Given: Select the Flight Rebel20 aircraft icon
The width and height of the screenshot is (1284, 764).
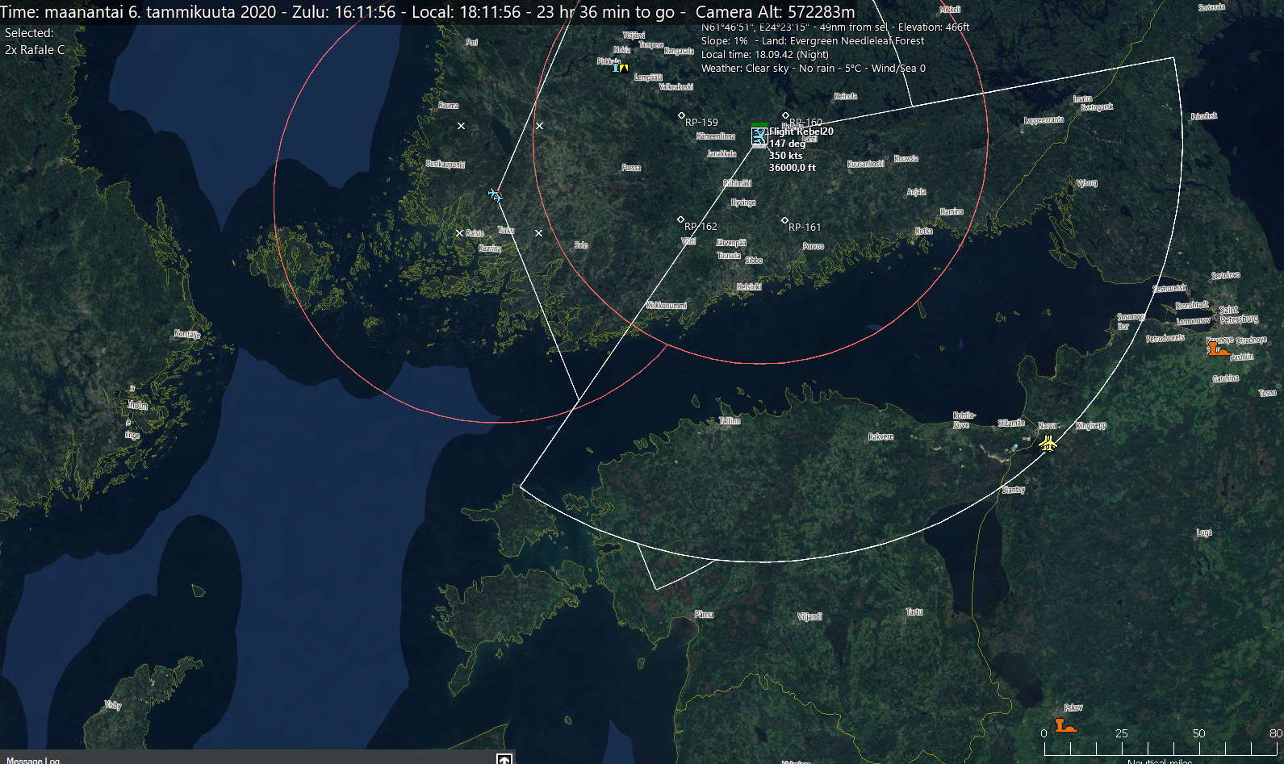Looking at the screenshot, I should pyautogui.click(x=759, y=136).
